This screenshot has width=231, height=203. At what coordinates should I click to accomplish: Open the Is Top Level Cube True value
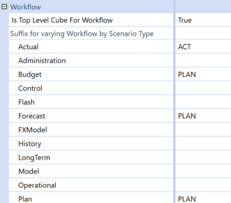click(x=203, y=20)
